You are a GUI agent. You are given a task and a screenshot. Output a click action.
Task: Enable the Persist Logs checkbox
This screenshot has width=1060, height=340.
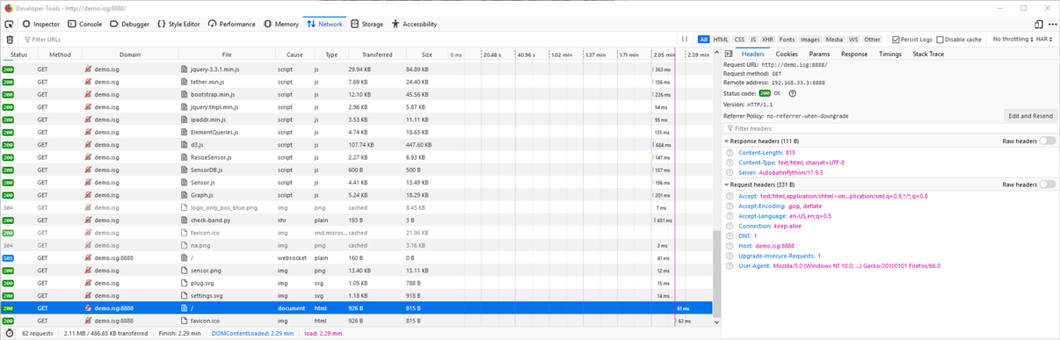(896, 40)
